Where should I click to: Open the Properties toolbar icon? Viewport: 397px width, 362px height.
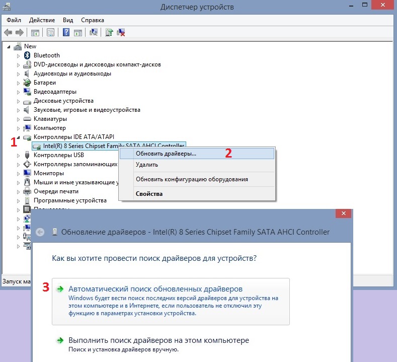pyautogui.click(x=51, y=32)
